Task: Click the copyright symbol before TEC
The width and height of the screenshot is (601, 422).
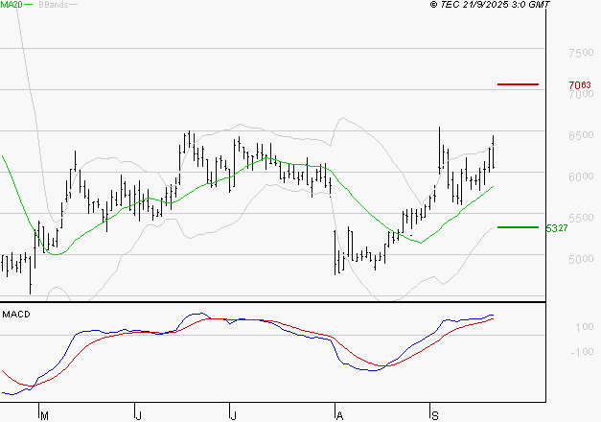Action: click(x=434, y=6)
